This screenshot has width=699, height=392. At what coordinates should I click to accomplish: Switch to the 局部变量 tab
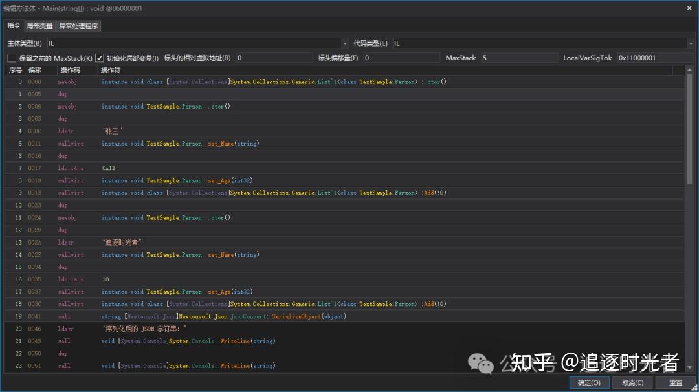(39, 26)
